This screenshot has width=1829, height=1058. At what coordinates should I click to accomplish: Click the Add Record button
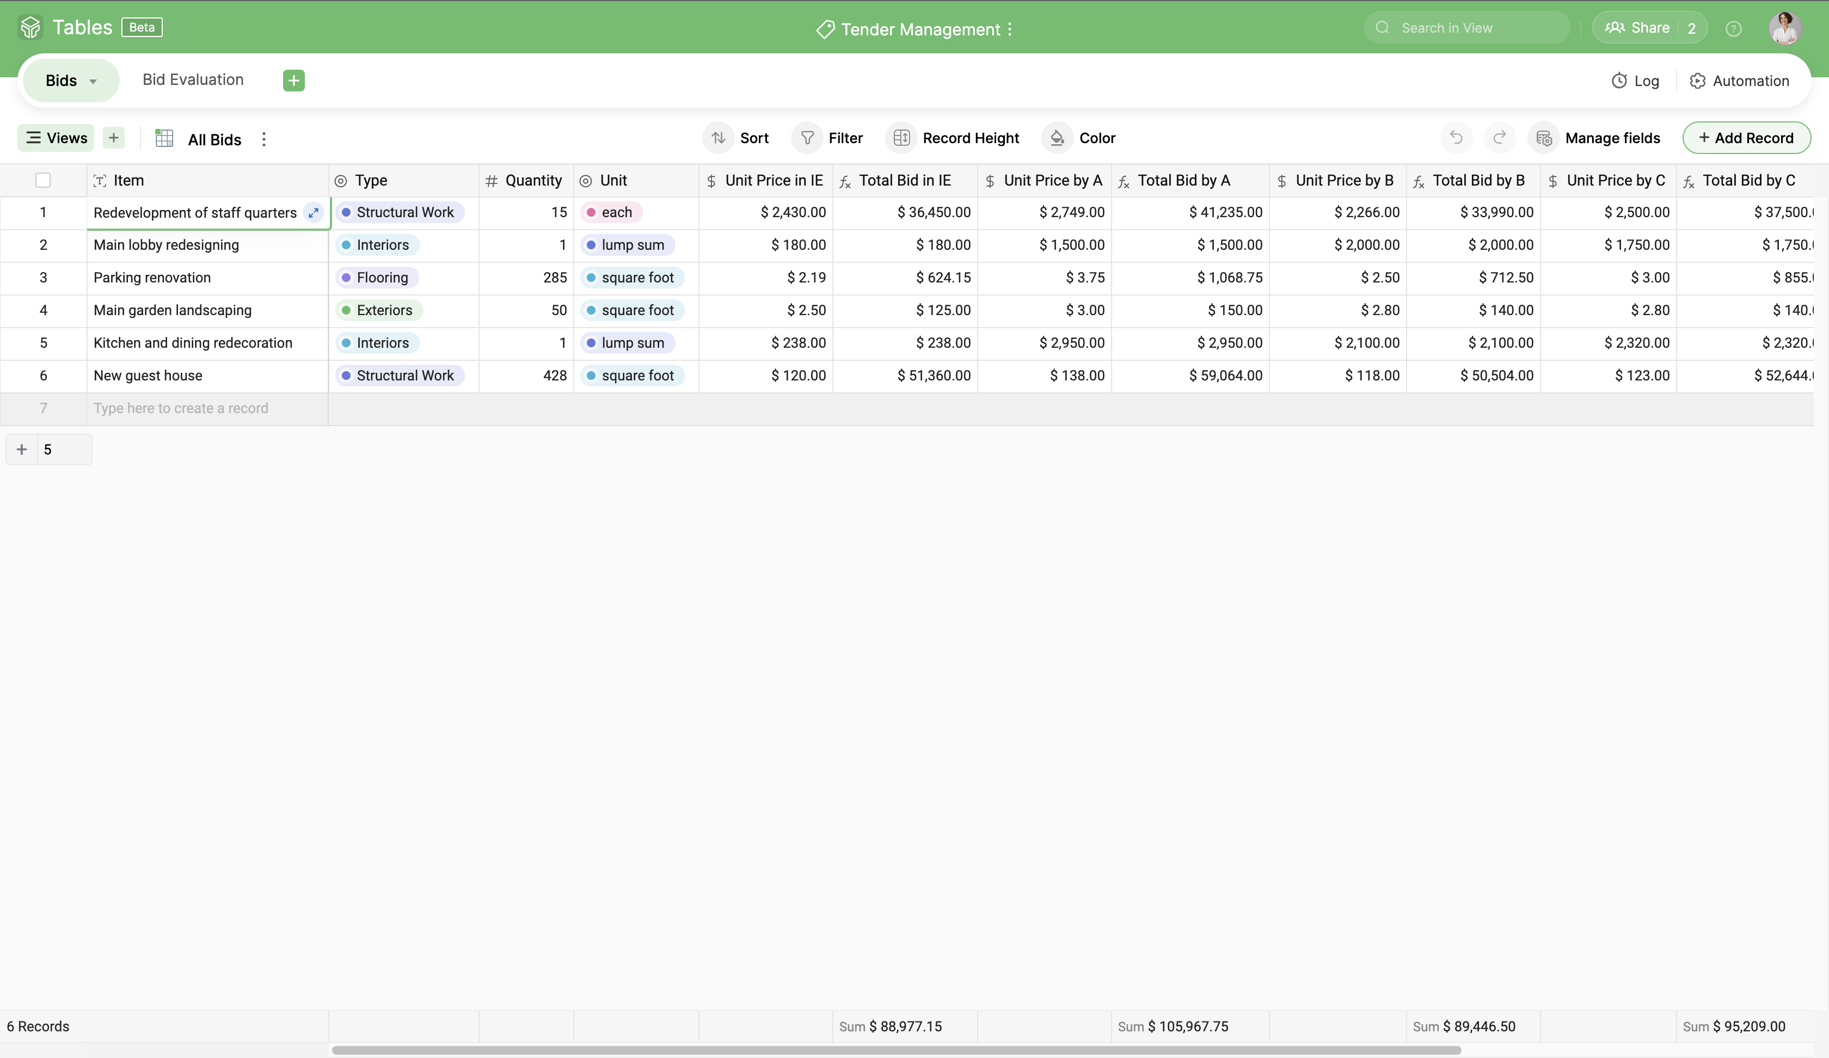[1746, 137]
